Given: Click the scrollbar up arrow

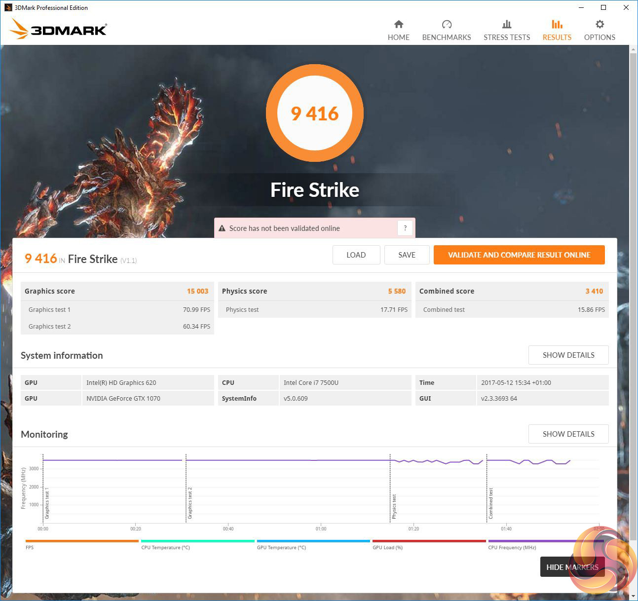Looking at the screenshot, I should (x=633, y=49).
